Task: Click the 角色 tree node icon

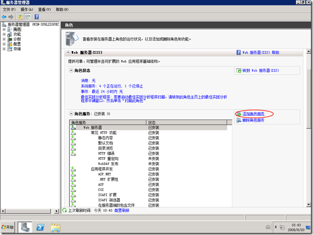Action: click(9, 30)
